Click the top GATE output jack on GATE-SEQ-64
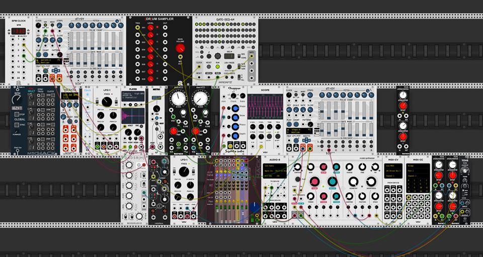The width and height of the screenshot is (483, 257). [x=252, y=56]
